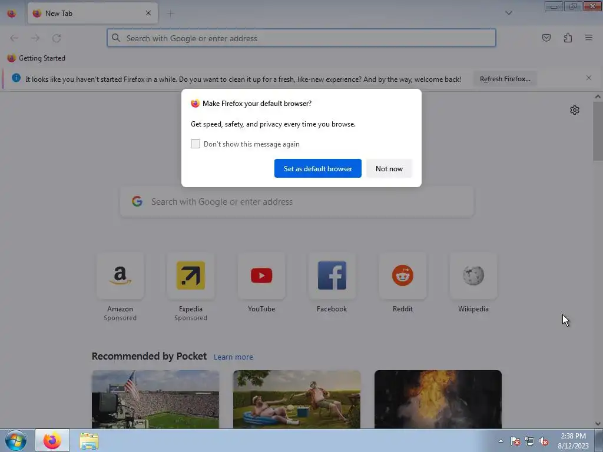The height and width of the screenshot is (452, 603).
Task: Click the Google logo in search box
Action: pyautogui.click(x=137, y=201)
